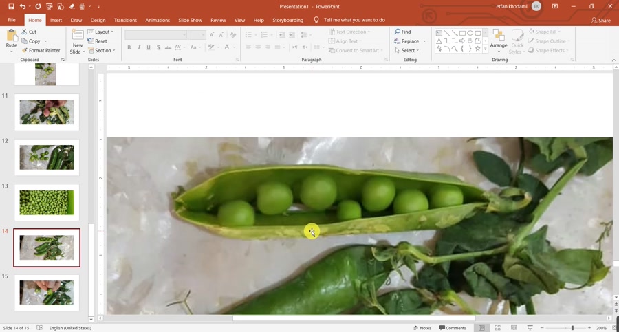The height and width of the screenshot is (332, 619).
Task: Click the Format Painter tool
Action: pyautogui.click(x=41, y=51)
